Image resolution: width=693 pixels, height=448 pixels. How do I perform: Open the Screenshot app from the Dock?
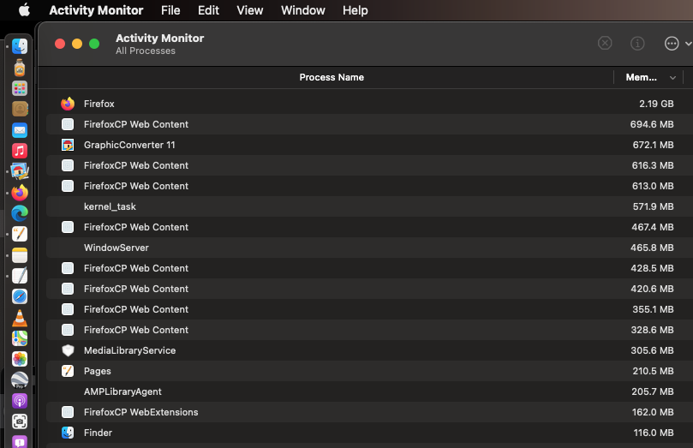[20, 421]
